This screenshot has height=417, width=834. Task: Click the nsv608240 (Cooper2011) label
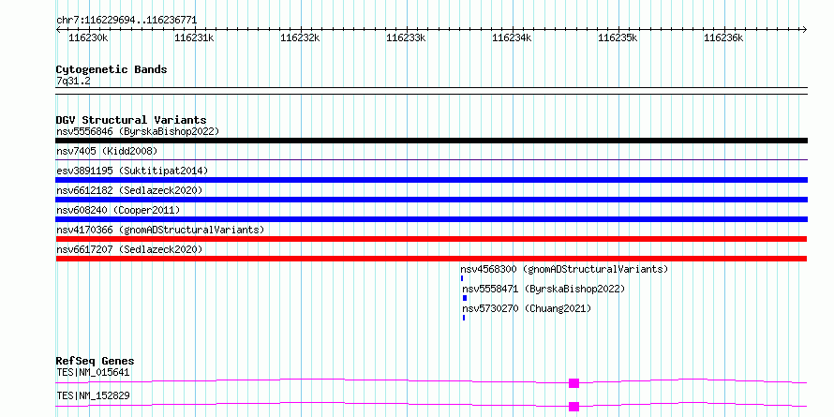[119, 210]
